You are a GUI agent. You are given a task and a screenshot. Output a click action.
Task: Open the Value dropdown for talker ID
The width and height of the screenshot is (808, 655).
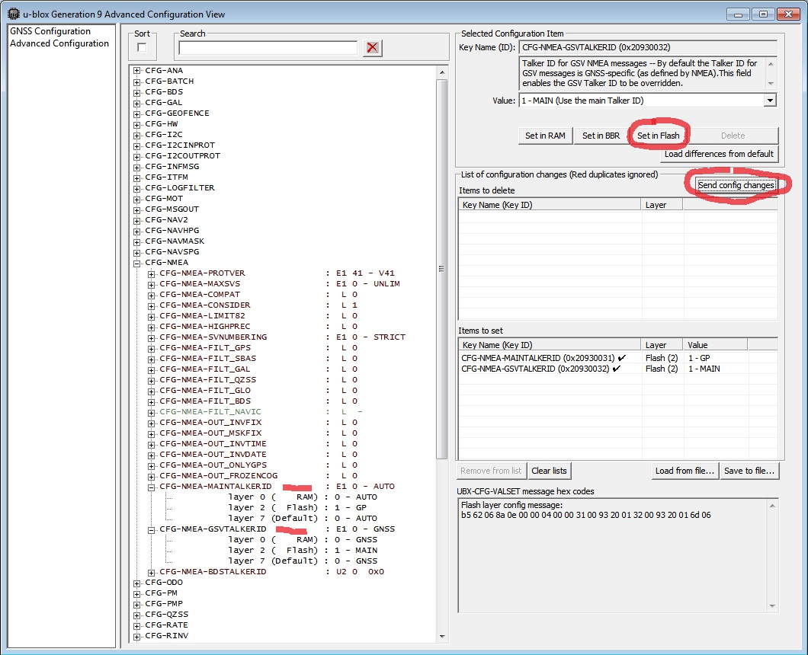click(769, 101)
